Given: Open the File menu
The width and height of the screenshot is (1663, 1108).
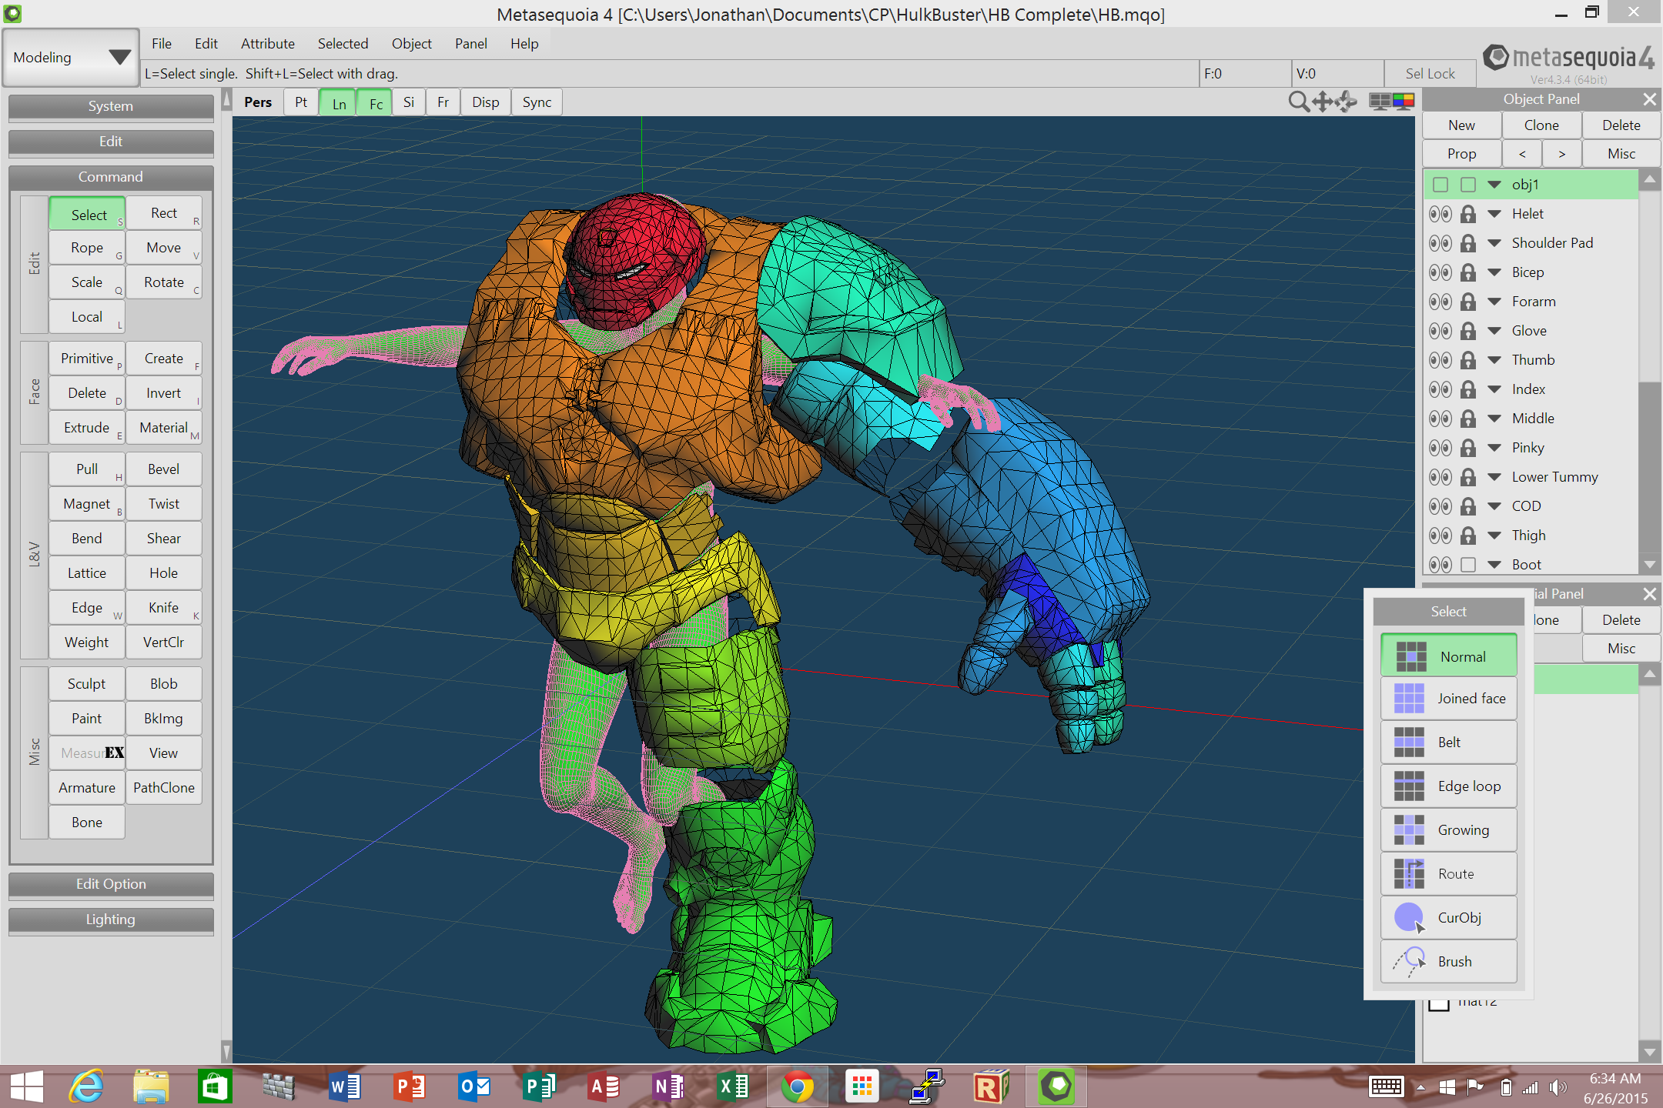Looking at the screenshot, I should pyautogui.click(x=162, y=44).
